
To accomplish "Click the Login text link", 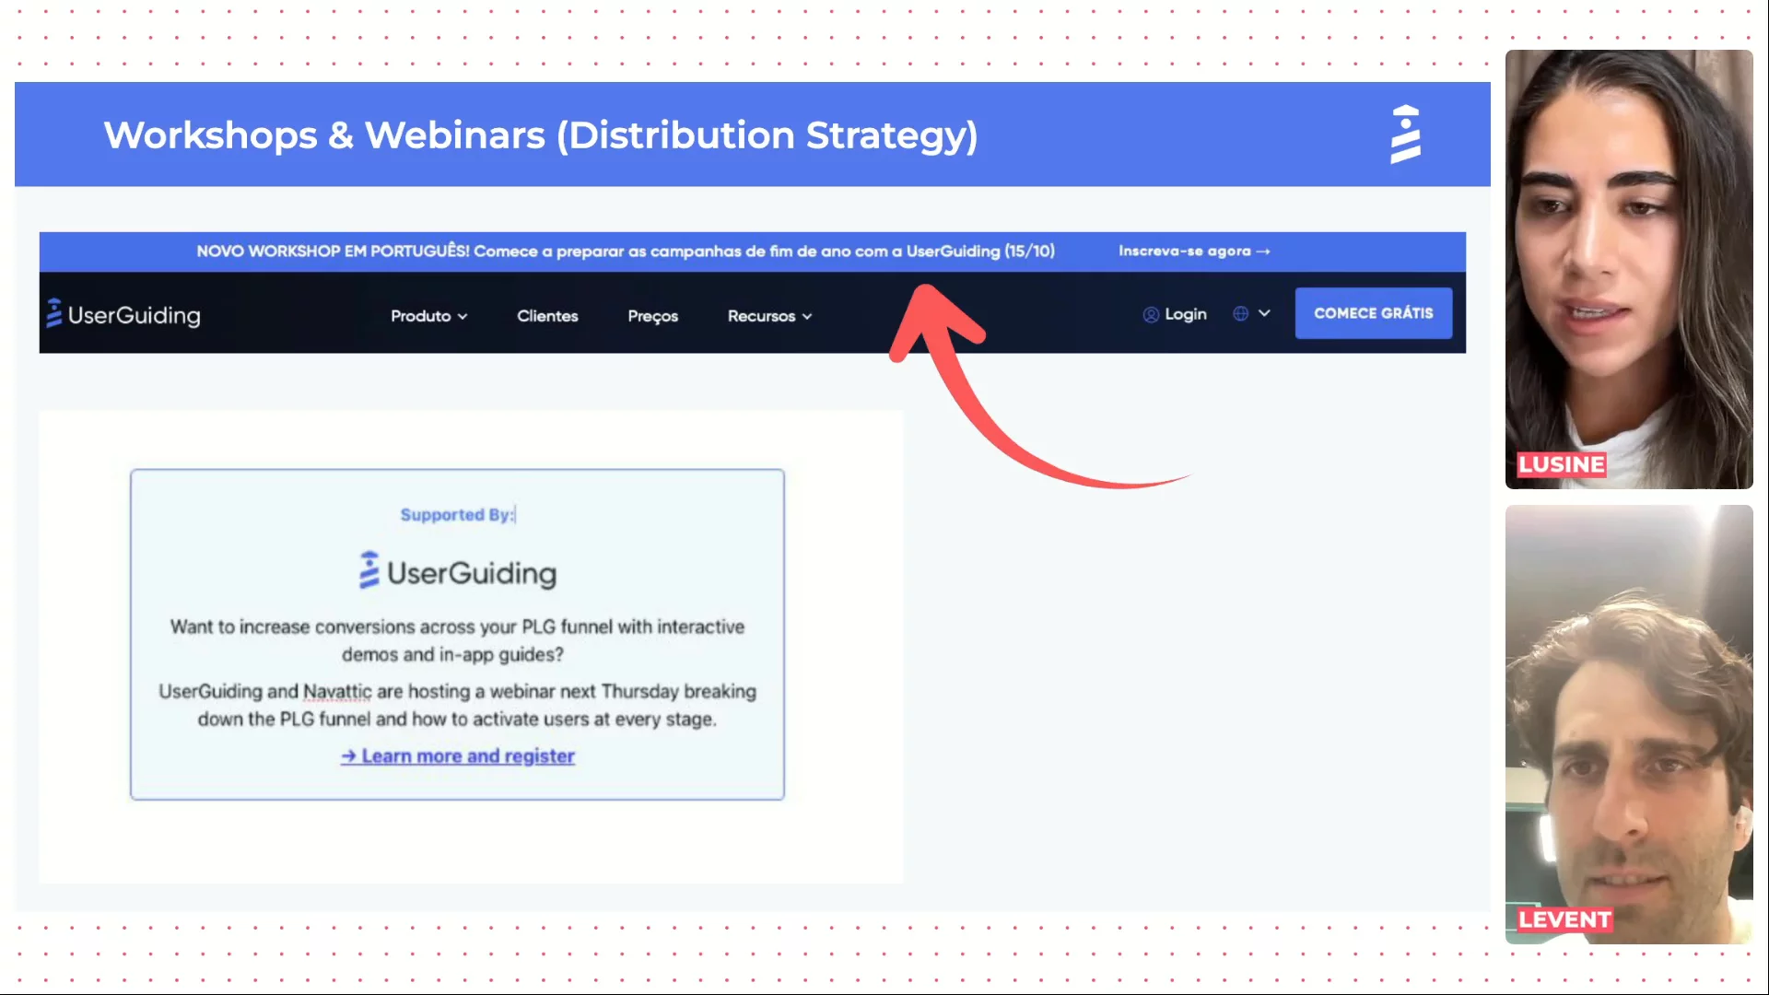I will coord(1185,315).
